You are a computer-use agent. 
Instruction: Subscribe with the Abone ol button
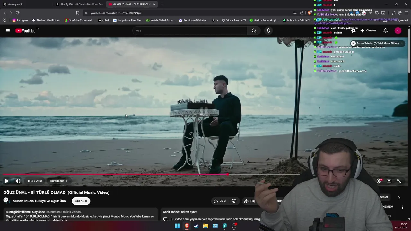pos(81,201)
